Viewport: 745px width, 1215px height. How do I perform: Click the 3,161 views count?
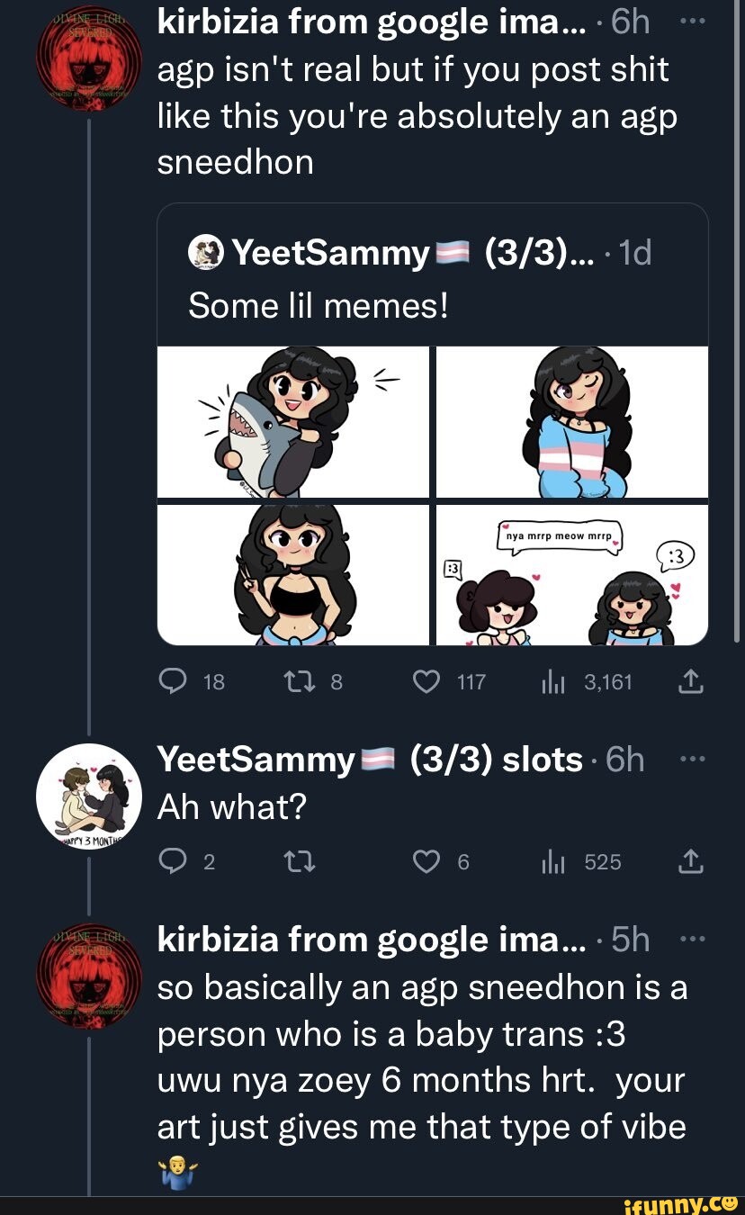[x=608, y=681]
